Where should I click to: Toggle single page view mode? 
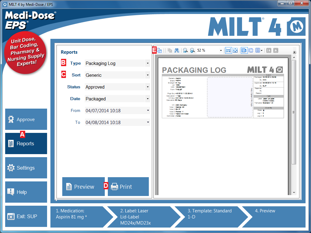click(244, 51)
